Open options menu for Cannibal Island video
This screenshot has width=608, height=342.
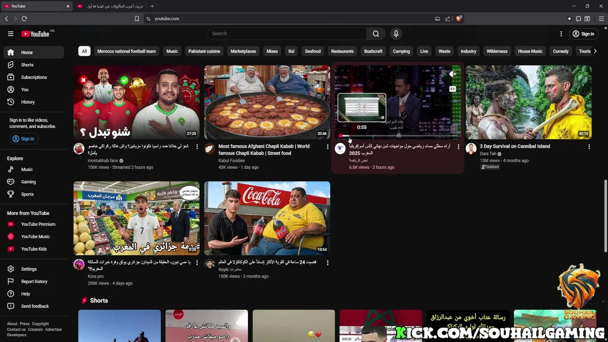coord(589,147)
